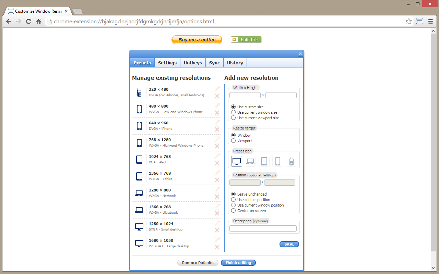Click Restore Defaults
This screenshot has width=439, height=274.
point(198,262)
